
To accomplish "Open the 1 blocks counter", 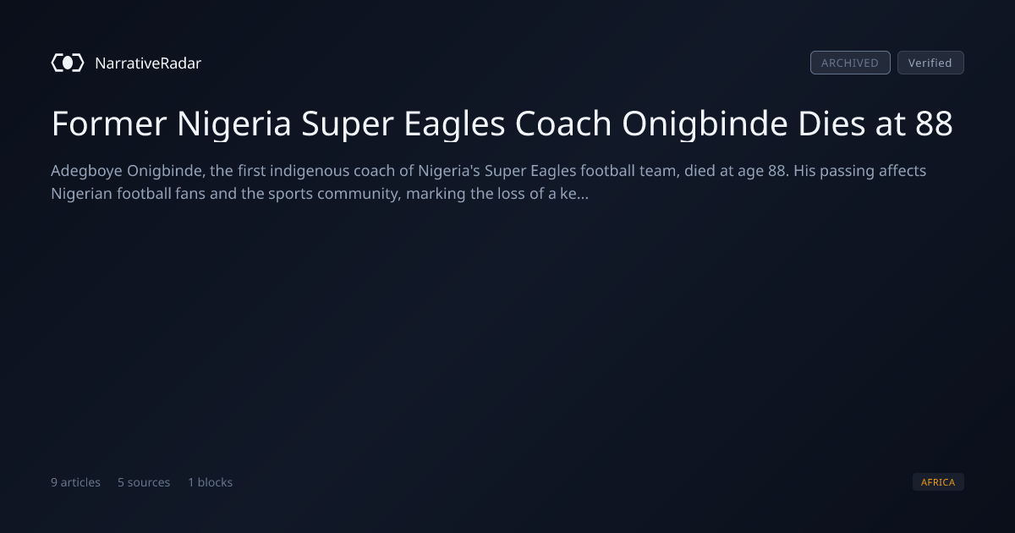I will 210,482.
